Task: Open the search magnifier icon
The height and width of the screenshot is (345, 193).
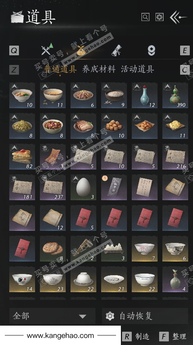Action: coord(145,17)
